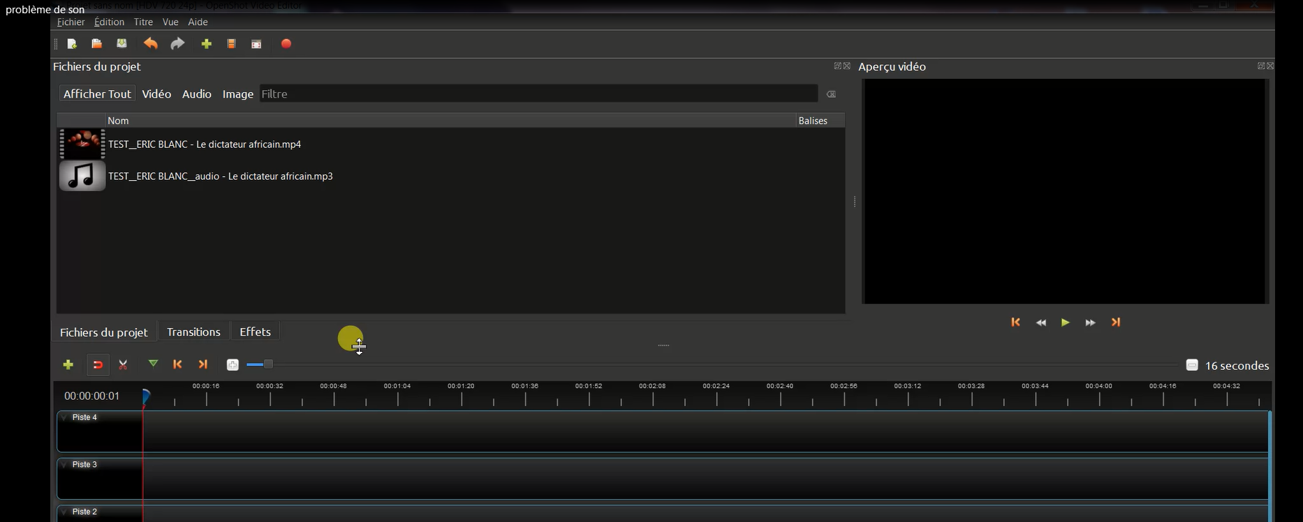Screen dimensions: 1303x522
Task: Fast-forward the video preview
Action: [x=1090, y=322]
